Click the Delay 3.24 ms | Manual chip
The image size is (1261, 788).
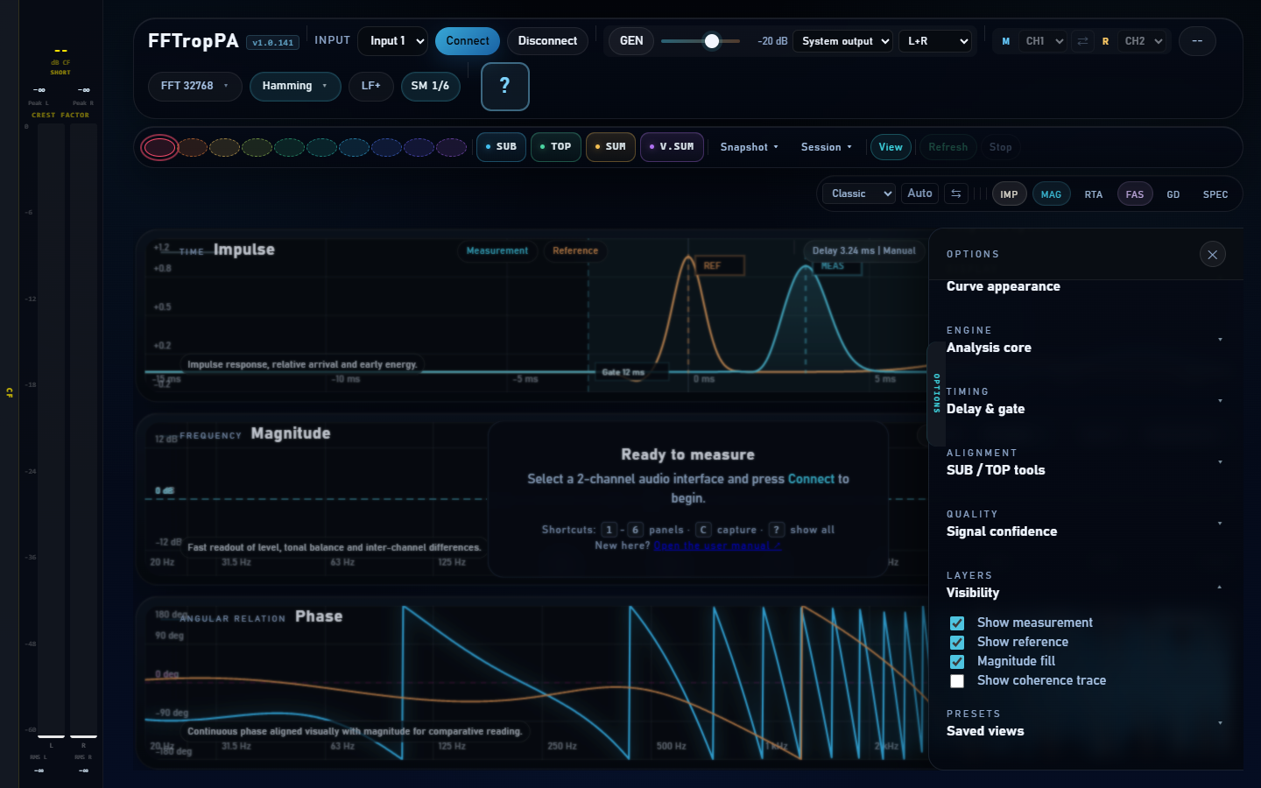(x=863, y=251)
